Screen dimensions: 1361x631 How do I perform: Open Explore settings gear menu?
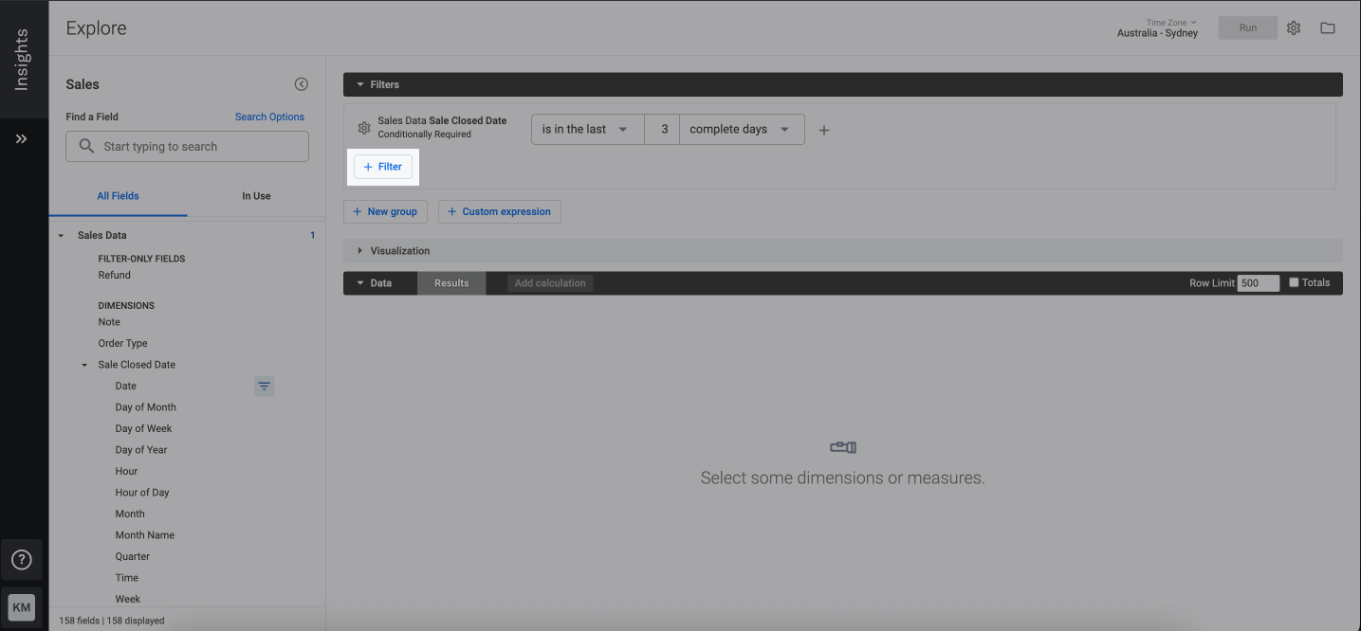point(1294,28)
